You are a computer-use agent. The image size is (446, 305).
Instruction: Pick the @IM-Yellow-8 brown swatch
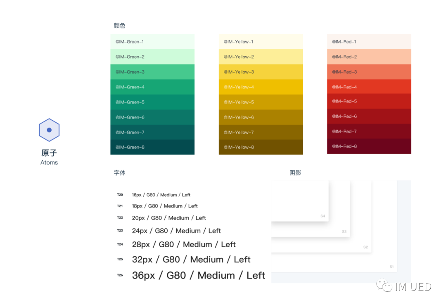pyautogui.click(x=261, y=148)
